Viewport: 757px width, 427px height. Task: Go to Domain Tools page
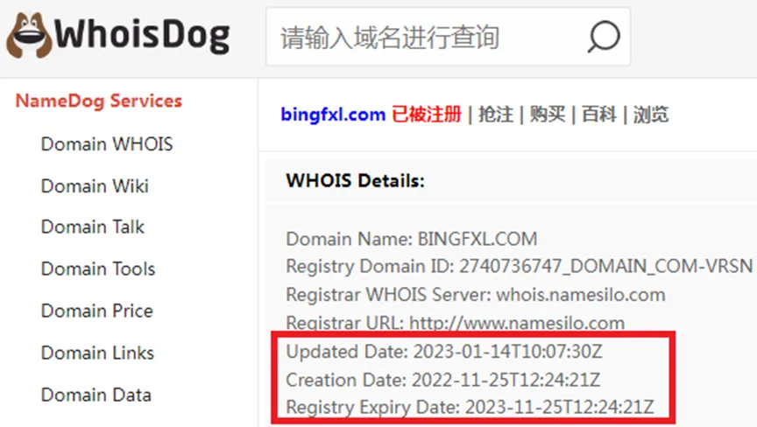point(98,269)
